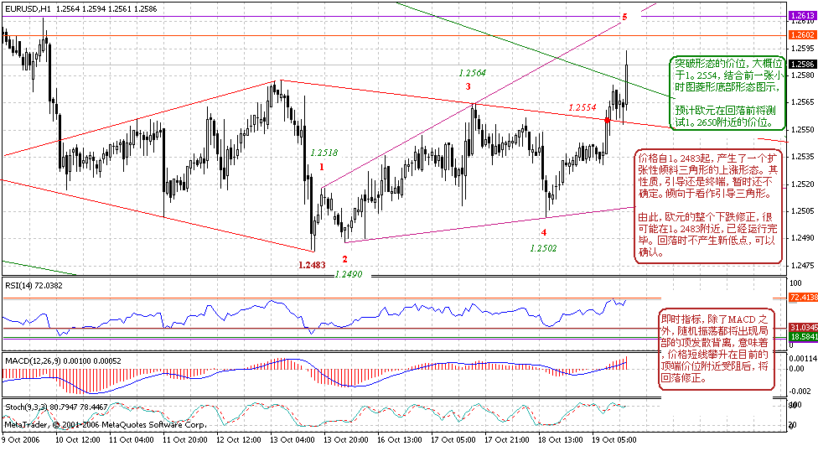Click the green italic 1.2490 annotation
The image size is (818, 472).
(349, 274)
